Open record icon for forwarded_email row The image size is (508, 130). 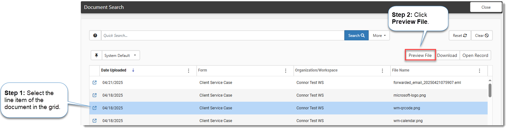pyautogui.click(x=95, y=83)
